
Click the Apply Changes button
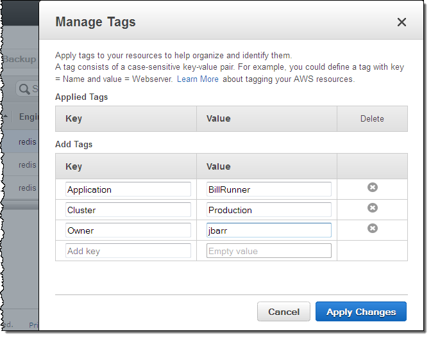point(360,312)
